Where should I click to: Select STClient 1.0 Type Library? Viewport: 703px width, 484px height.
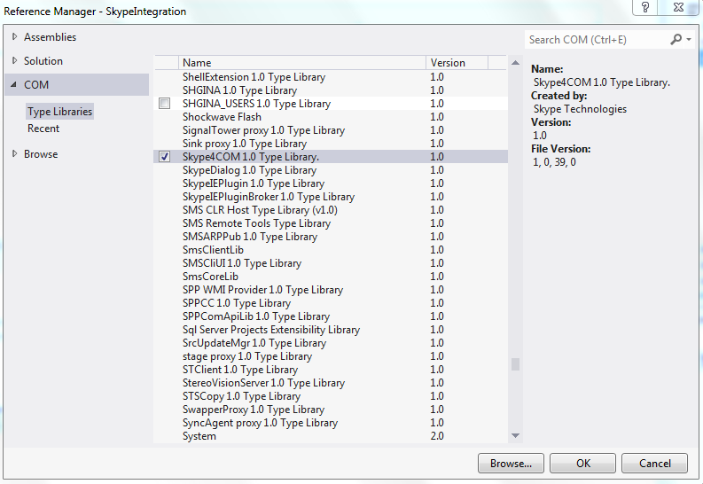tap(331, 370)
